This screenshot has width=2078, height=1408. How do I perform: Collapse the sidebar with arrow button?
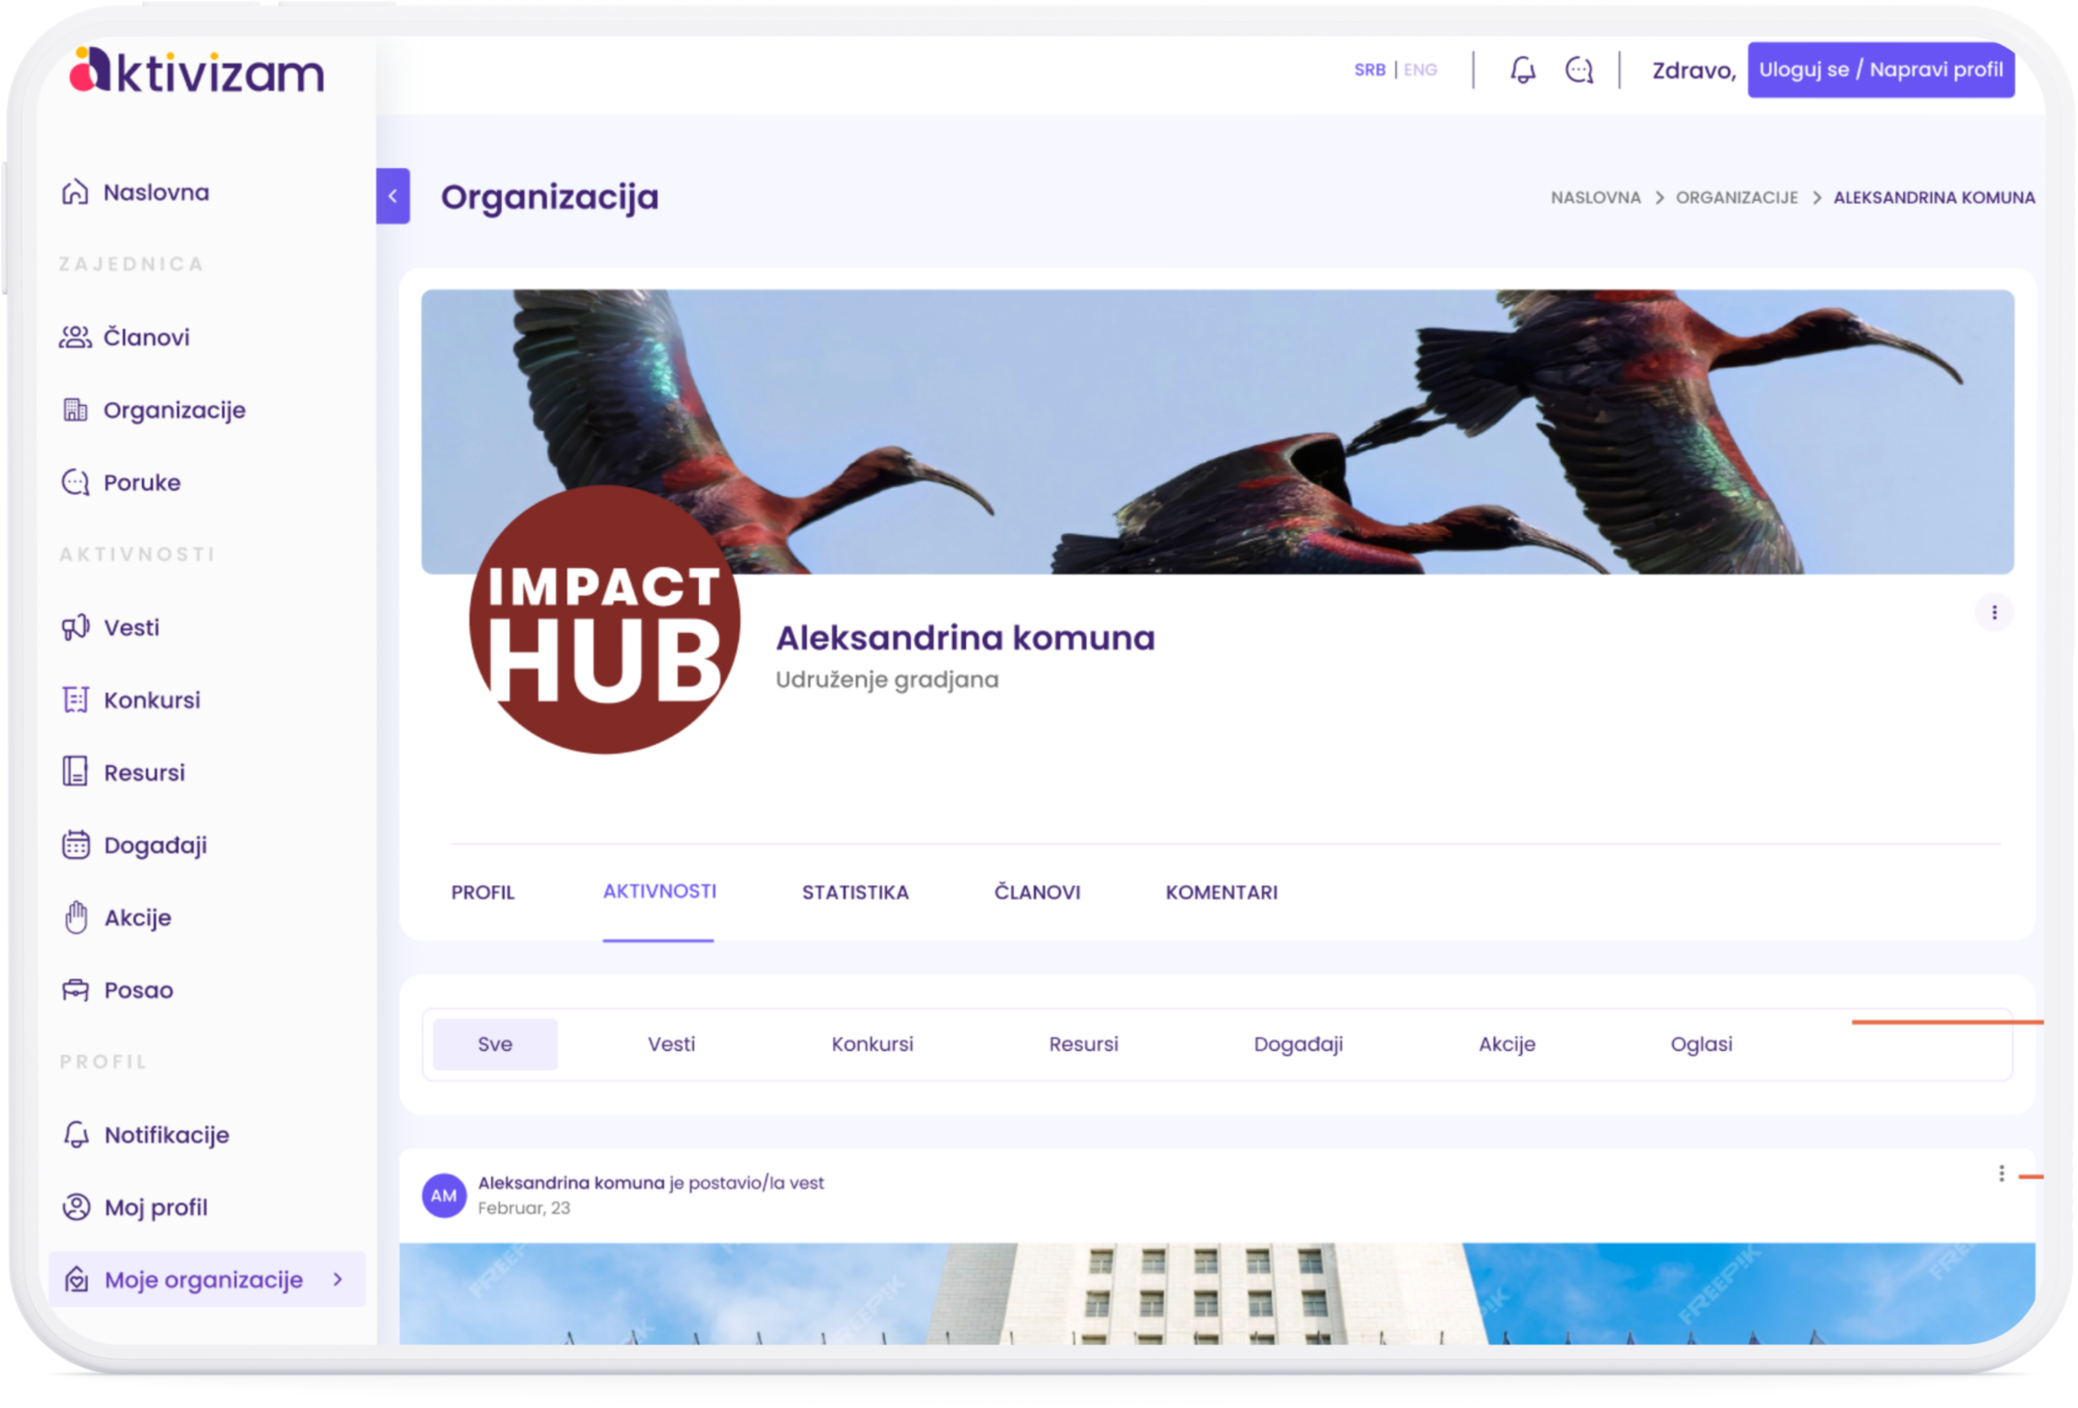[393, 196]
